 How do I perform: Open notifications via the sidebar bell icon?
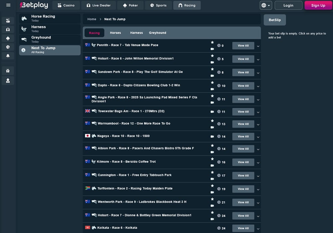(8, 56)
